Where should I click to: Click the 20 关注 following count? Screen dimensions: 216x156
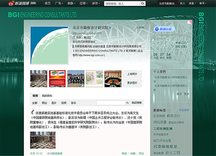[x=156, y=56]
